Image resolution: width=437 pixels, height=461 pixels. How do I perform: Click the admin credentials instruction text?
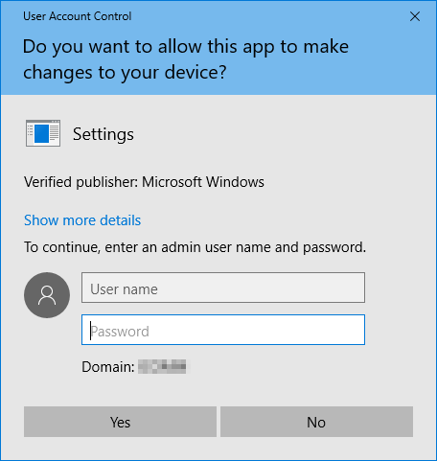point(195,247)
